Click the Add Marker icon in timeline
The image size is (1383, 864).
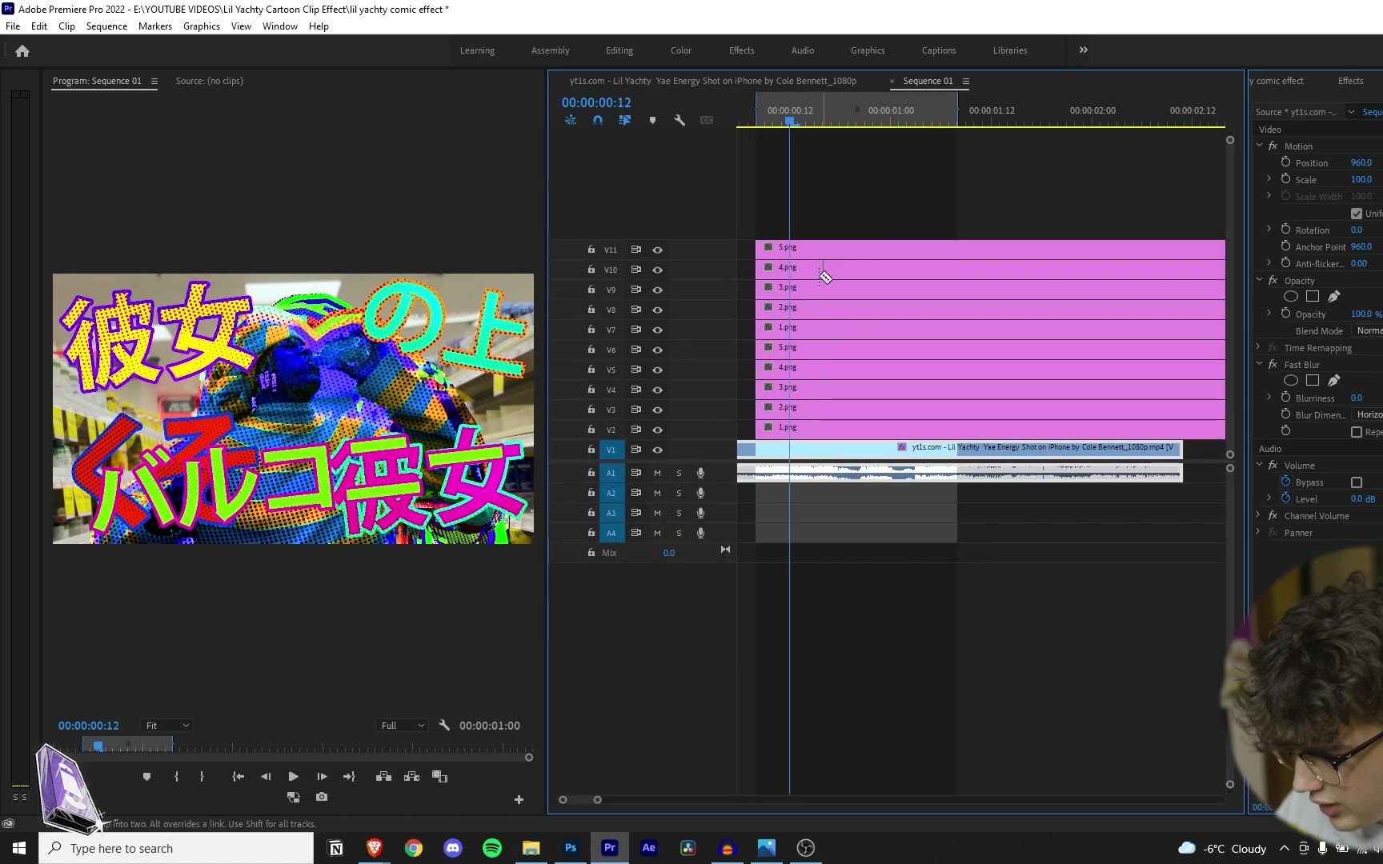(x=652, y=120)
